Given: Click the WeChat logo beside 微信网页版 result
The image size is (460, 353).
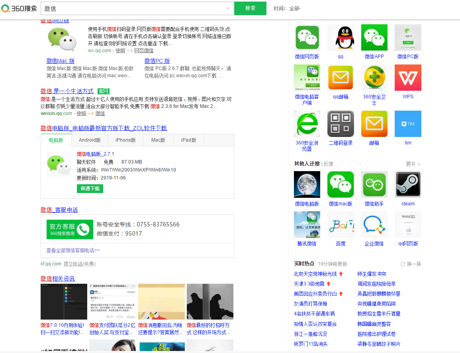Looking at the screenshot, I should click(x=62, y=39).
